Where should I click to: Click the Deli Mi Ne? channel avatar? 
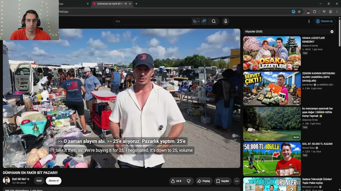tap(6, 181)
